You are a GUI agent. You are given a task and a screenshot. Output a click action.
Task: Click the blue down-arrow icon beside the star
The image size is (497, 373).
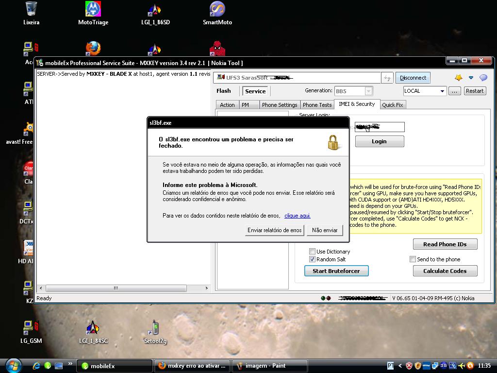tap(471, 78)
